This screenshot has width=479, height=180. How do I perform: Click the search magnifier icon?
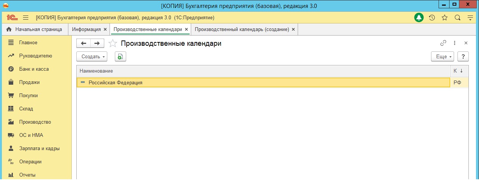tap(457, 18)
